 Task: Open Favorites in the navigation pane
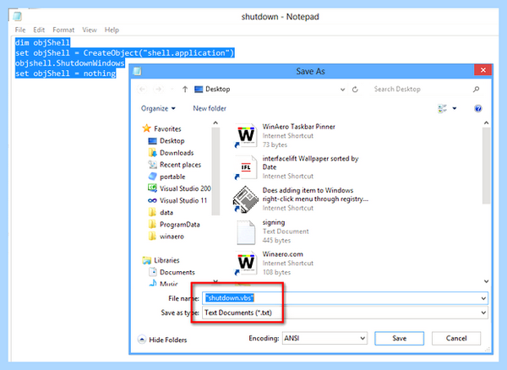click(x=161, y=128)
